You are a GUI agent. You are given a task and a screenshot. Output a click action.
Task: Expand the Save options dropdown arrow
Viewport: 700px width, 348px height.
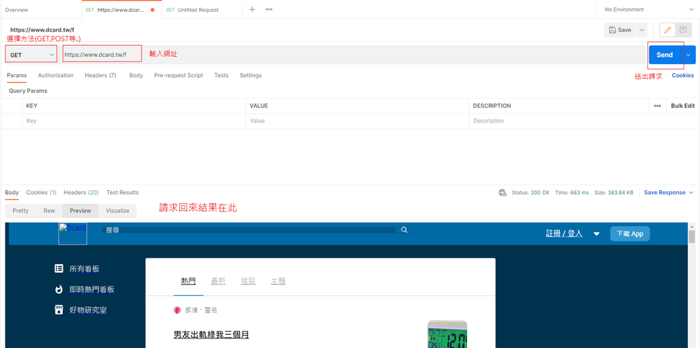(642, 30)
